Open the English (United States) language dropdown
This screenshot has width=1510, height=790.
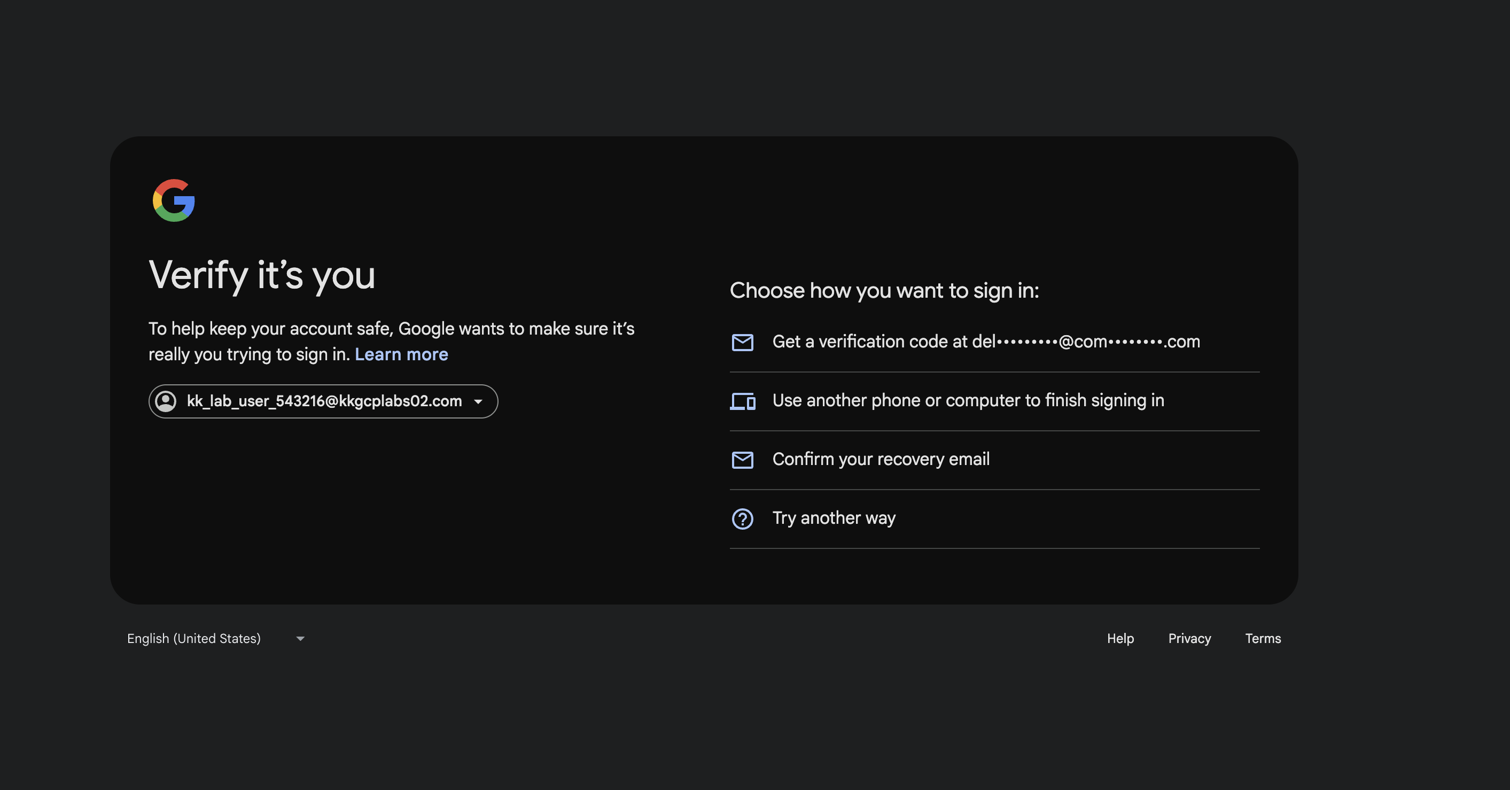tap(194, 638)
